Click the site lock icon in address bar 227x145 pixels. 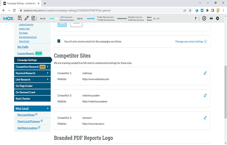(21, 10)
